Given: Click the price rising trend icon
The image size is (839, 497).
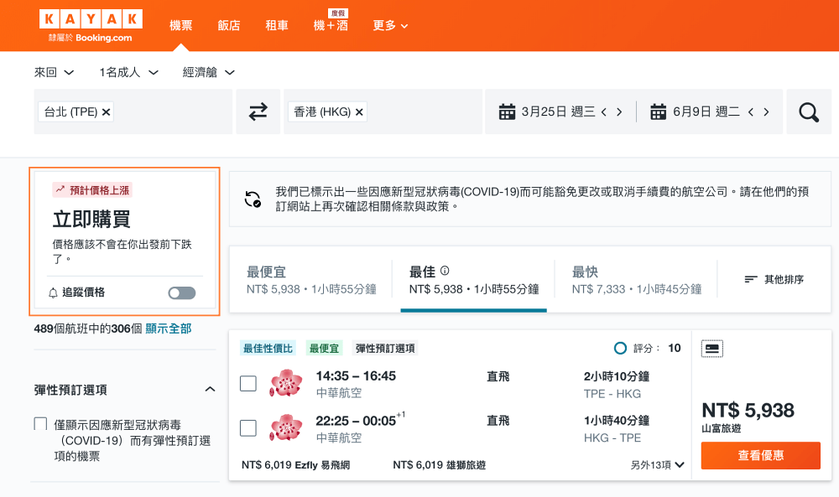Looking at the screenshot, I should 60,189.
